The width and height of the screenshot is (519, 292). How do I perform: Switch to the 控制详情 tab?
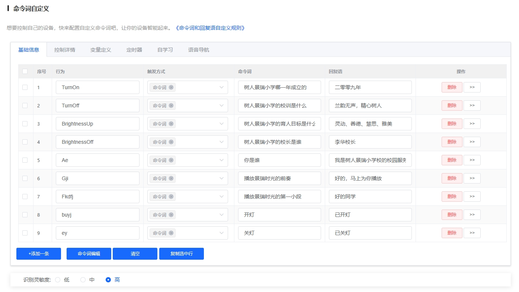pyautogui.click(x=65, y=50)
